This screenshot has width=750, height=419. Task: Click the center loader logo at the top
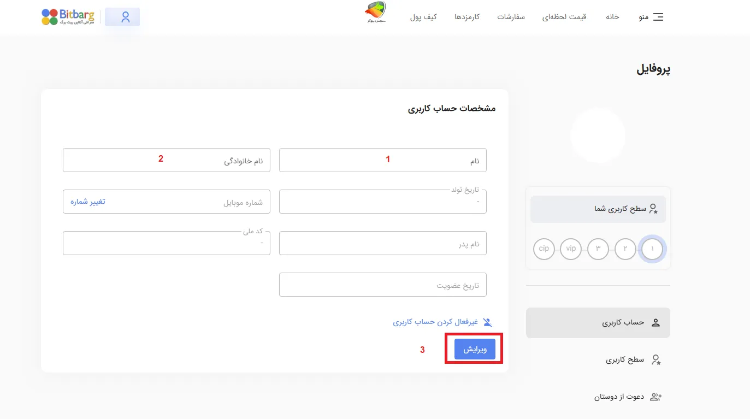click(375, 11)
